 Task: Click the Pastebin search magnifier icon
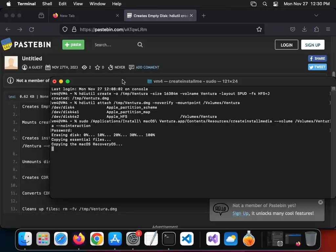[x=140, y=45]
